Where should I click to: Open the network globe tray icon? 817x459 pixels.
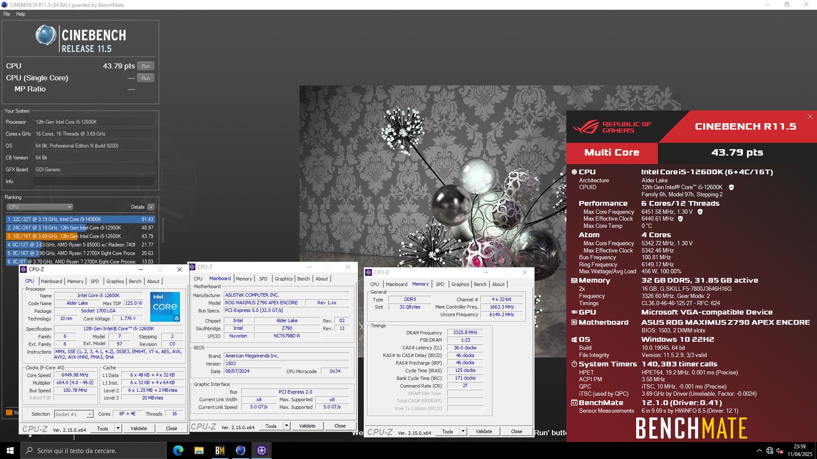click(x=770, y=450)
